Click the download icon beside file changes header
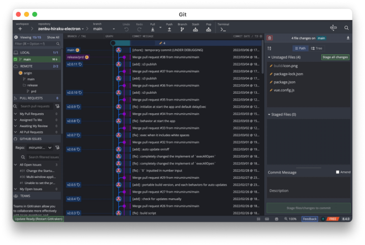365x245 pixels. (x=348, y=38)
